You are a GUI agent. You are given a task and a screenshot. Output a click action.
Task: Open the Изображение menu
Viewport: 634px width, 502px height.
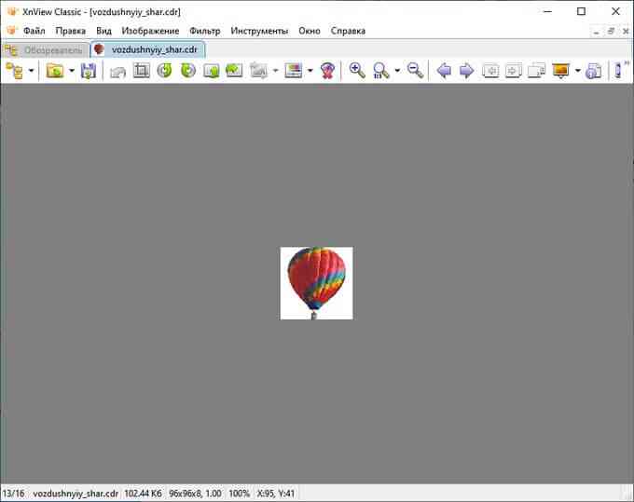coord(150,31)
